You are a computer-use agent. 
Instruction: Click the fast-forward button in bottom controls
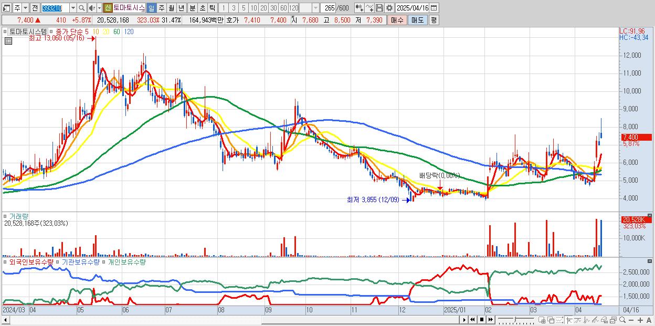point(491,320)
